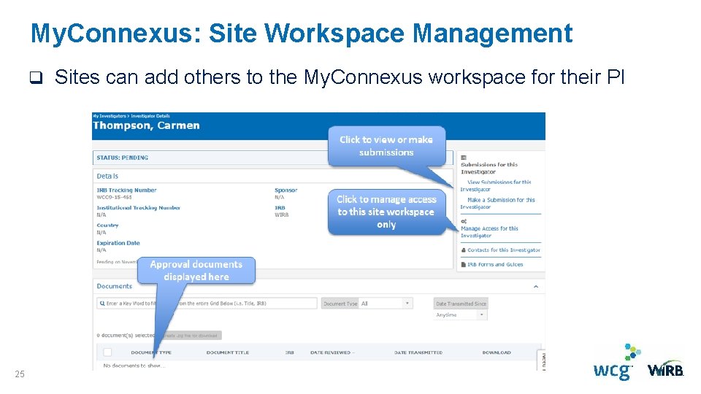Viewport: 701px width, 394px height.
Task: Click the Thompson, Carmen page title
Action: (x=146, y=125)
